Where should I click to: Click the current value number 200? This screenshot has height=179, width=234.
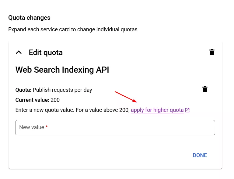(x=55, y=100)
